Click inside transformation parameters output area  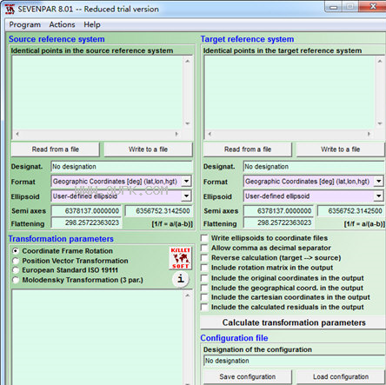tap(97, 337)
